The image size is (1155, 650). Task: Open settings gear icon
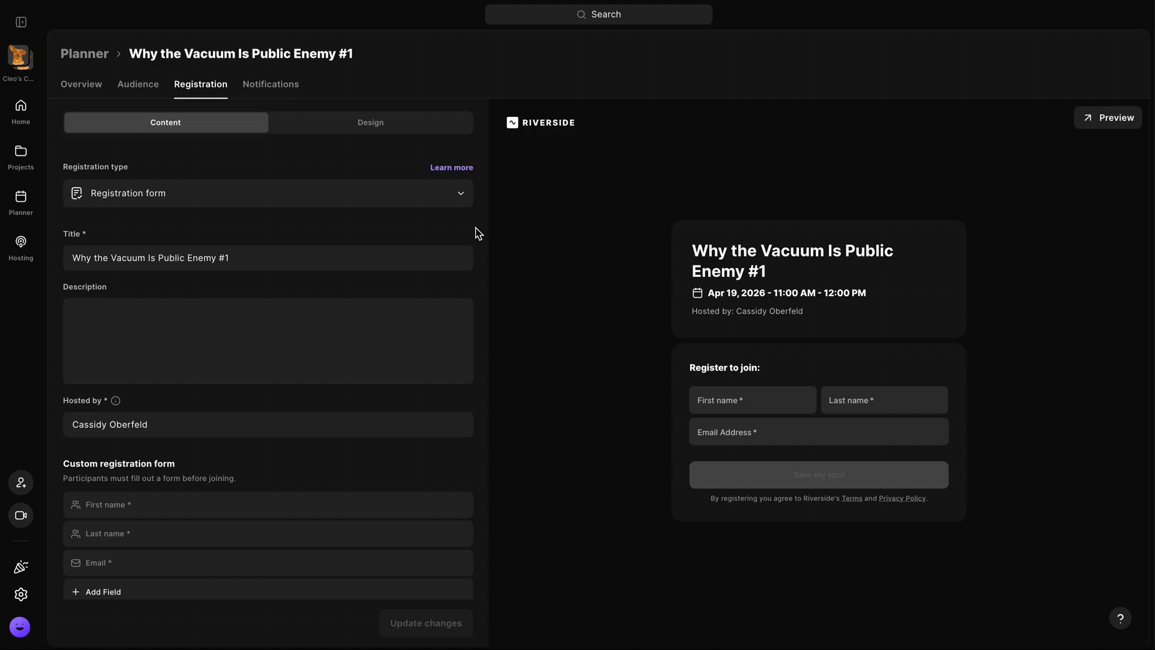pyautogui.click(x=20, y=595)
